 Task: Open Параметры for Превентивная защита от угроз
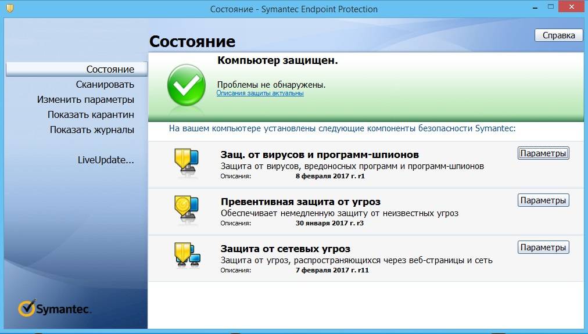(543, 200)
